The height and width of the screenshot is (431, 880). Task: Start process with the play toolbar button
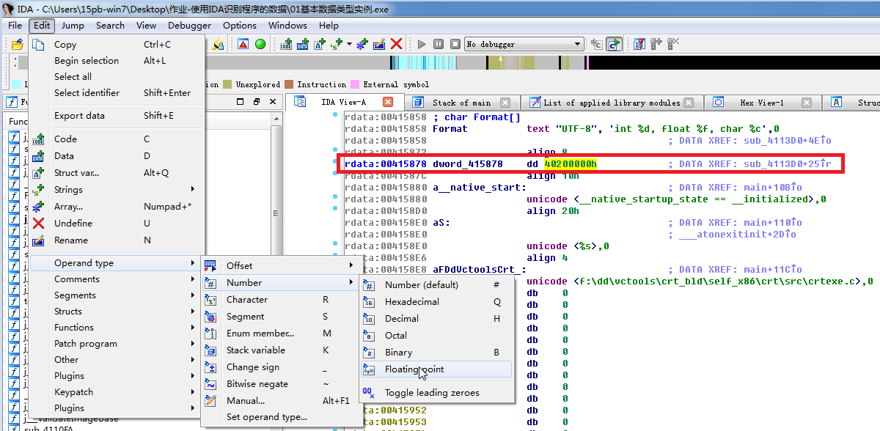[422, 44]
